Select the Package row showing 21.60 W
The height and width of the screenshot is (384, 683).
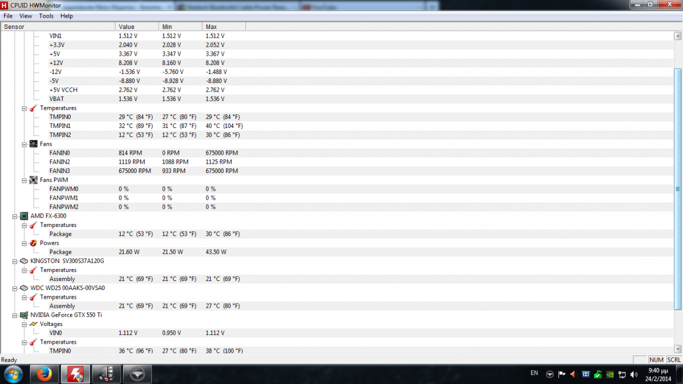click(x=337, y=252)
